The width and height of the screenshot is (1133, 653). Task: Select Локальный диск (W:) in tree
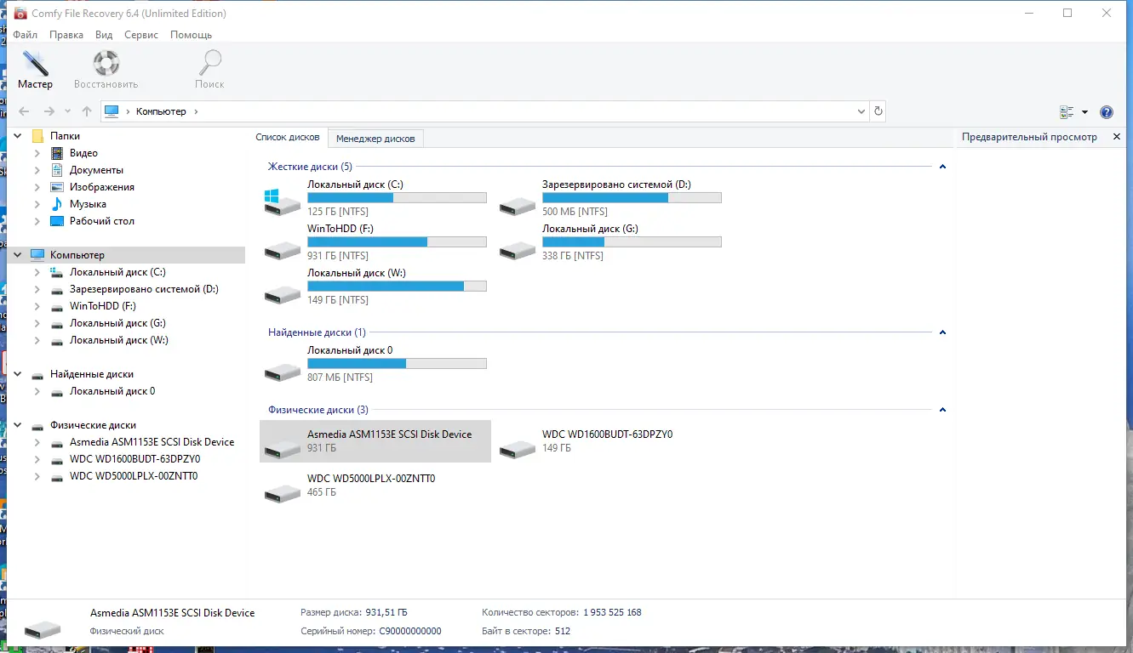click(119, 340)
